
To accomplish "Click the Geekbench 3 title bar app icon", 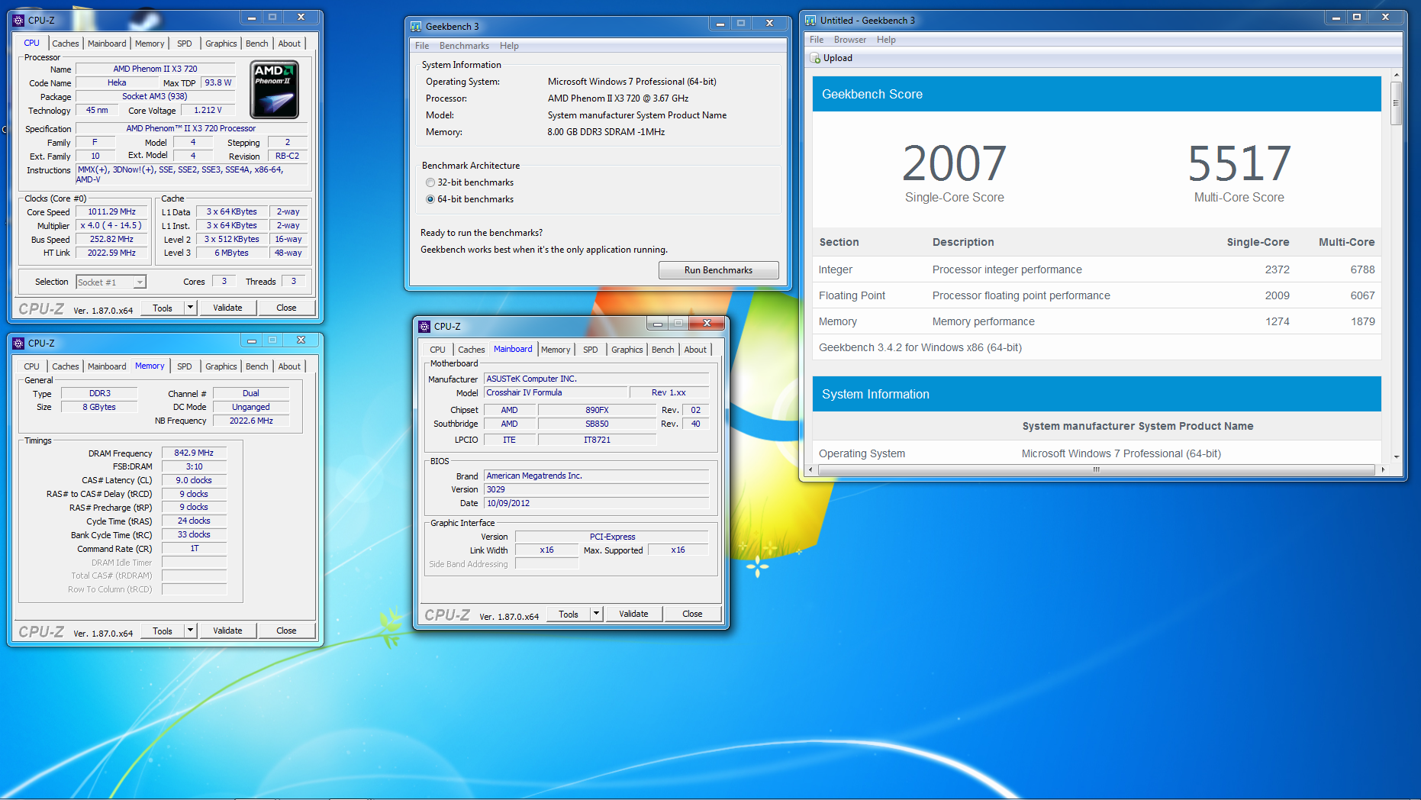I will coord(416,26).
